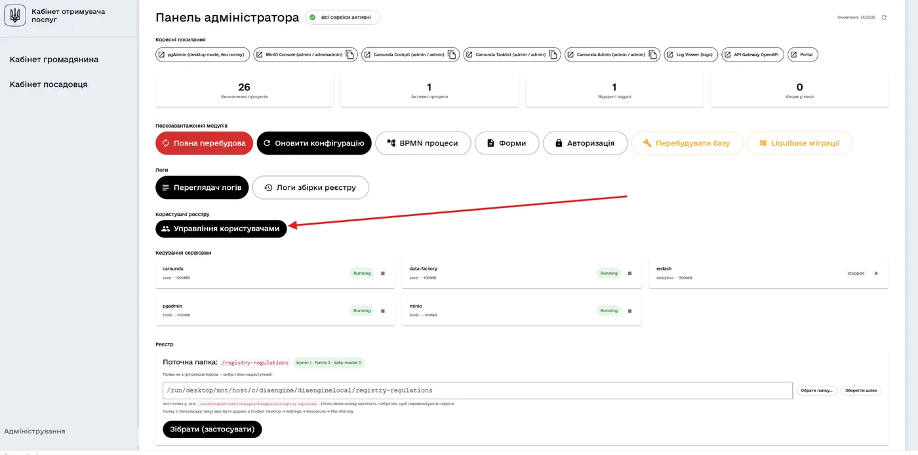
Task: Click the red Повна перебудова button
Action: pos(204,143)
